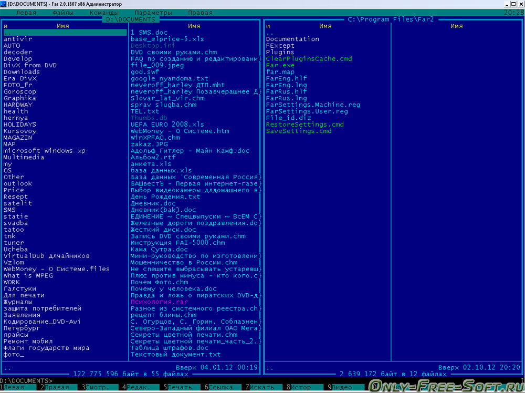
Task: Select file 1 SMS.doc
Action: [x=149, y=33]
